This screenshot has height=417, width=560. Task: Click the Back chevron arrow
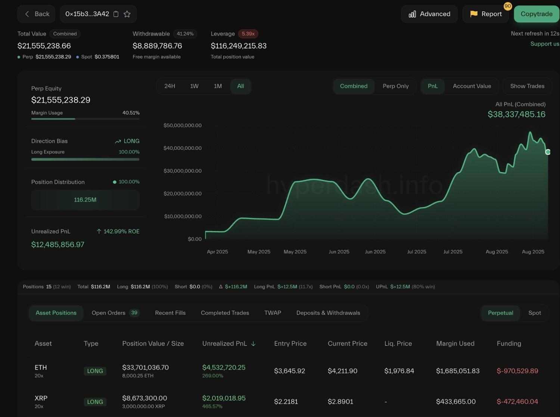click(x=27, y=14)
